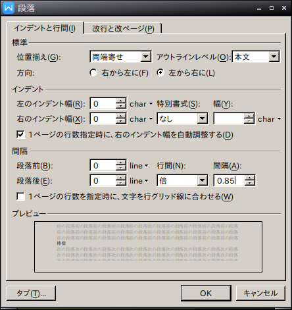Click the WPS Writer icon in title bar
The width and height of the screenshot is (292, 310).
[x=9, y=8]
